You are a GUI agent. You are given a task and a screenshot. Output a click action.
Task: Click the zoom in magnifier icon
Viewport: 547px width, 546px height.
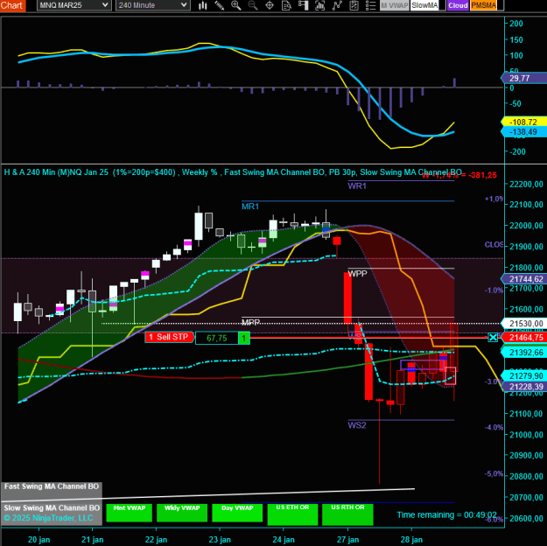tap(235, 5)
